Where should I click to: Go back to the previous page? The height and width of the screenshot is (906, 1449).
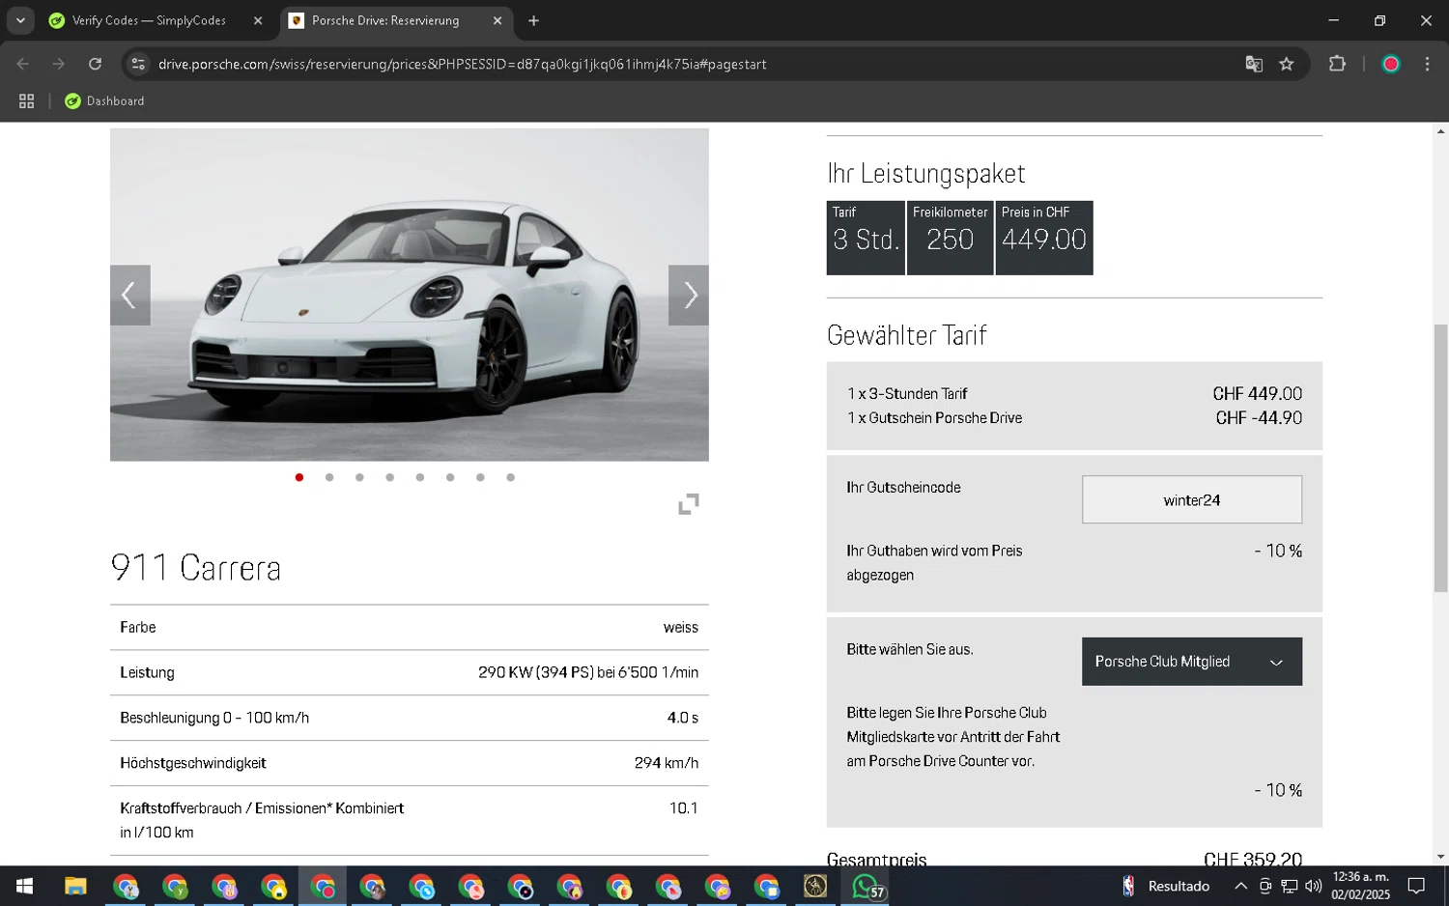coord(23,64)
